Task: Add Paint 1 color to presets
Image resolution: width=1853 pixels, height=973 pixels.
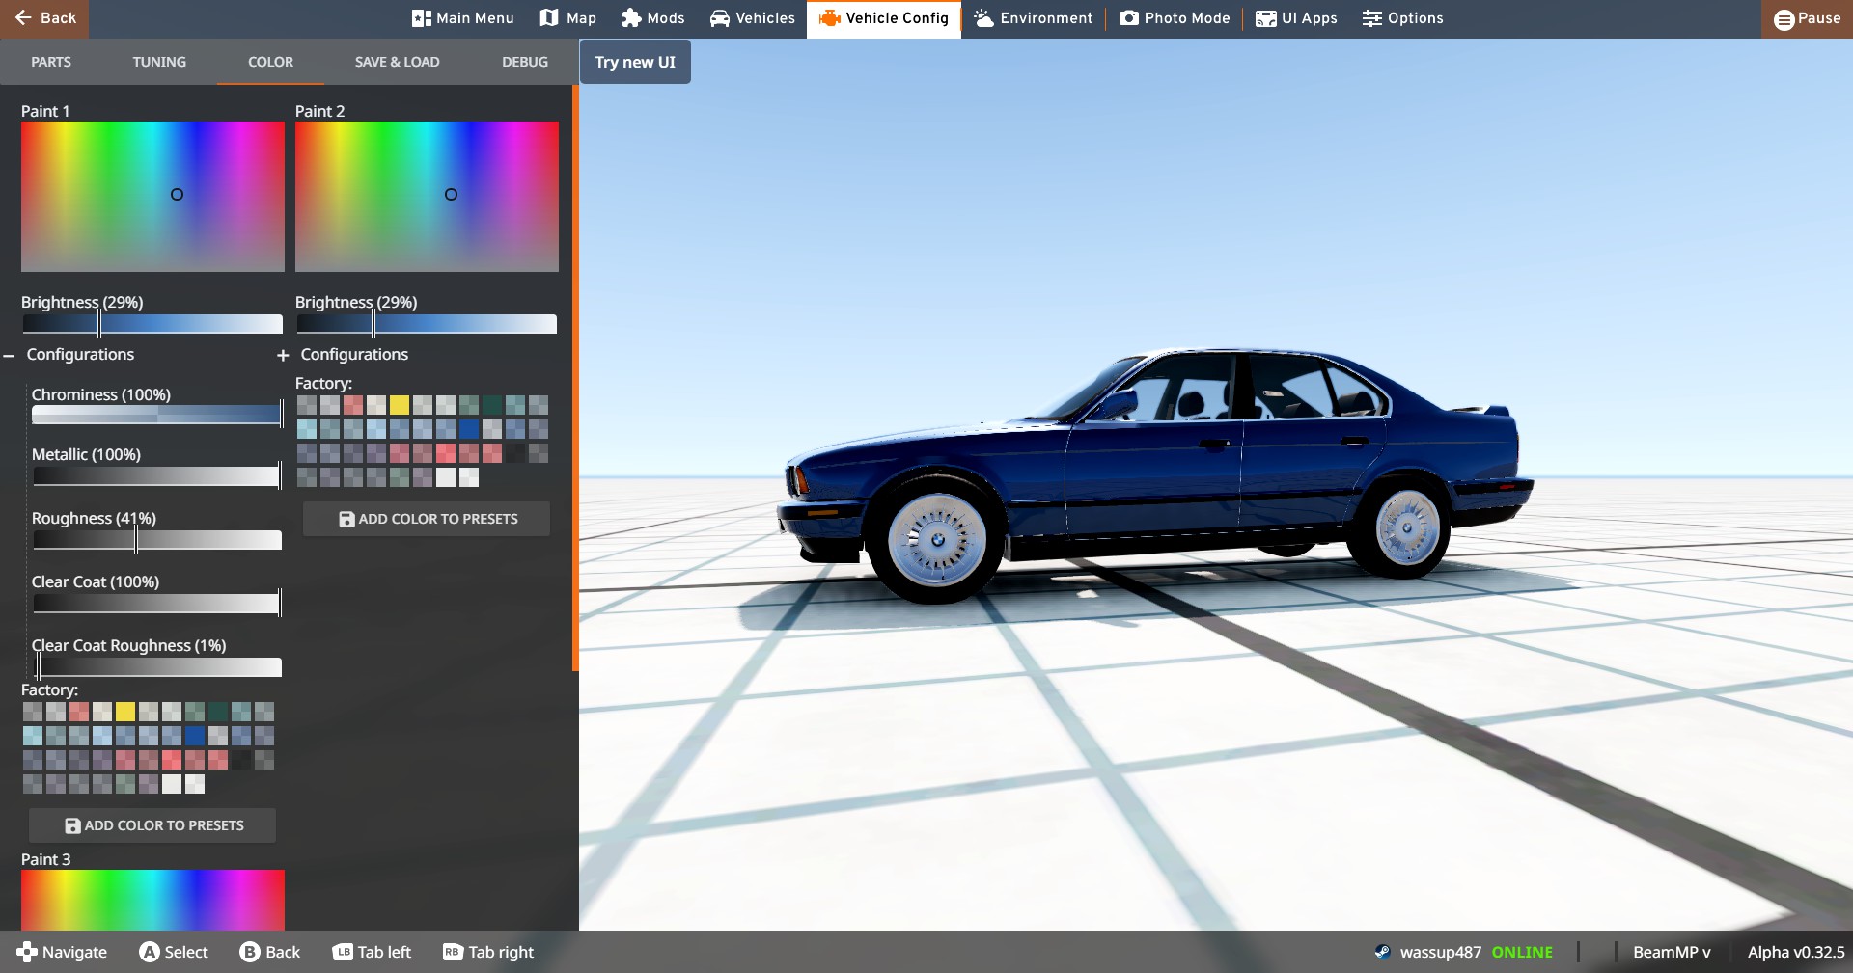Action: 152,825
